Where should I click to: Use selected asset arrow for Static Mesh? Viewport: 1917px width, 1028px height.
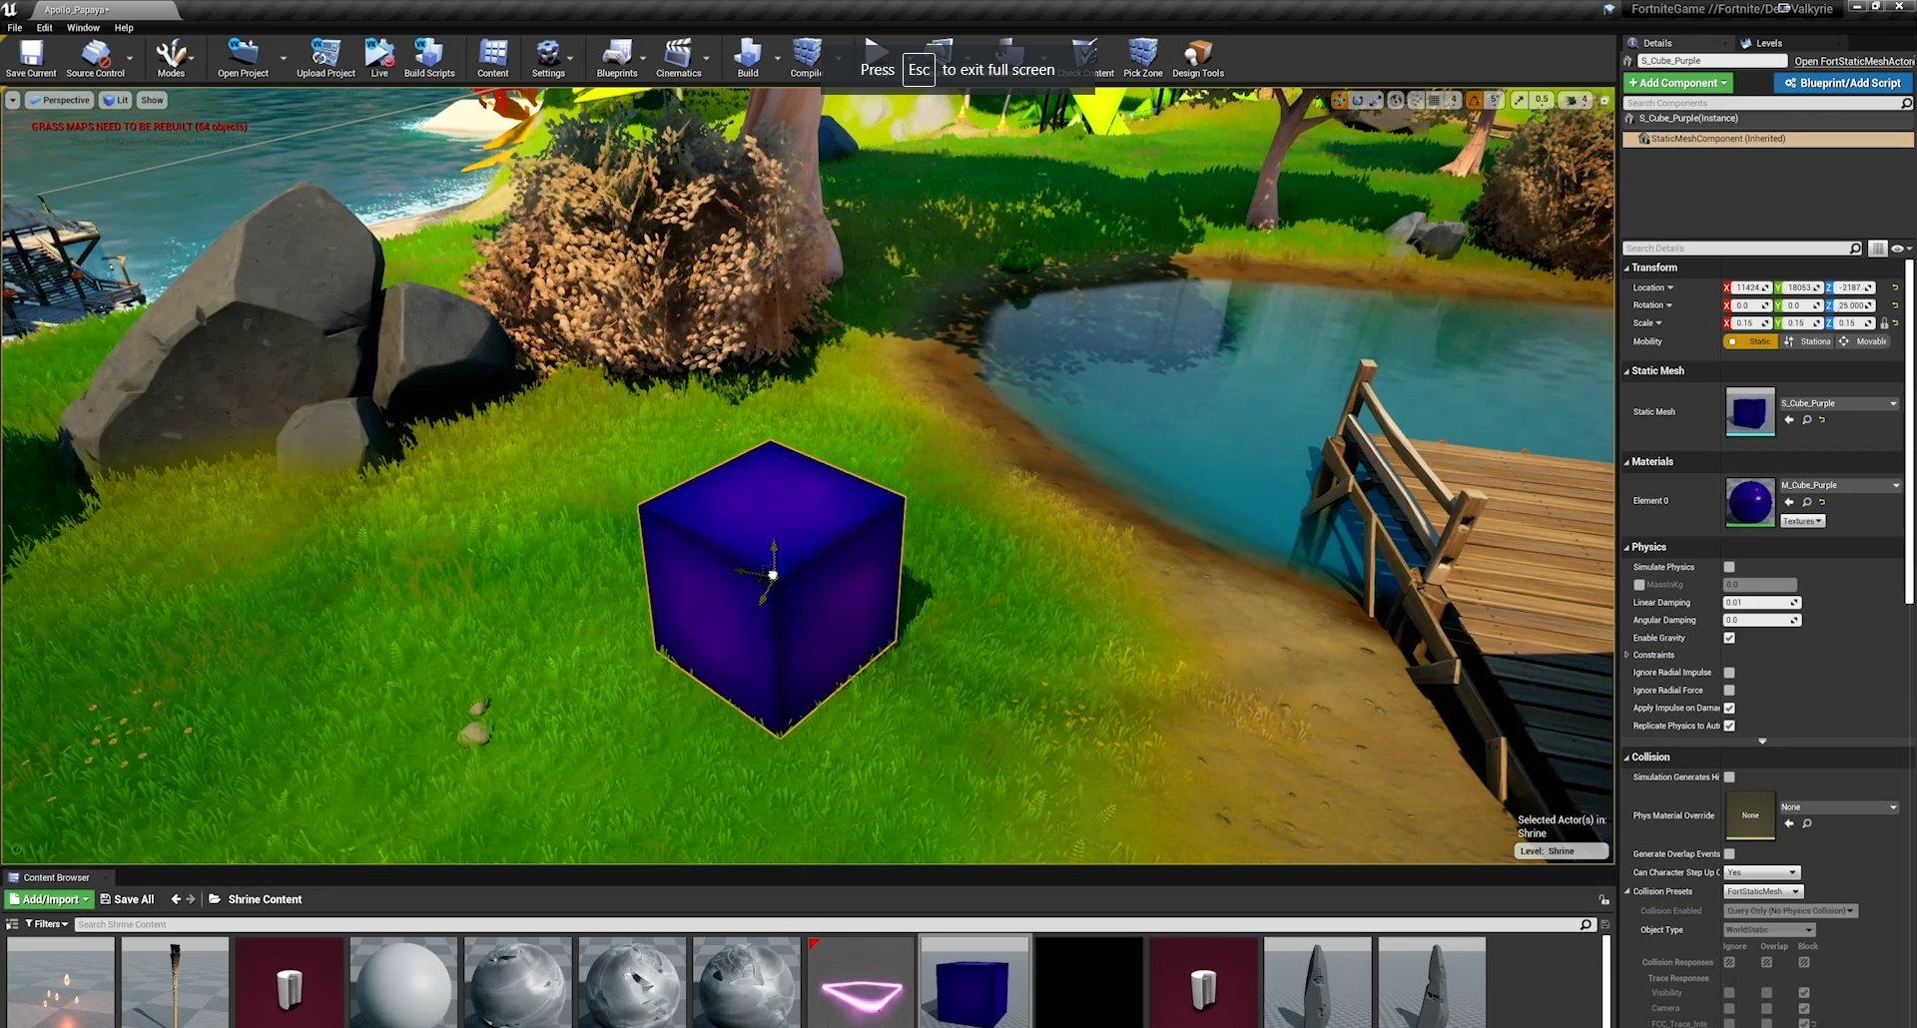tap(1789, 420)
